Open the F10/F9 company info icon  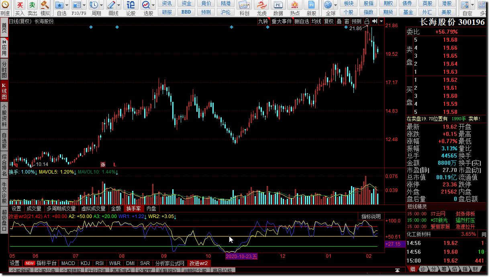point(77,5)
